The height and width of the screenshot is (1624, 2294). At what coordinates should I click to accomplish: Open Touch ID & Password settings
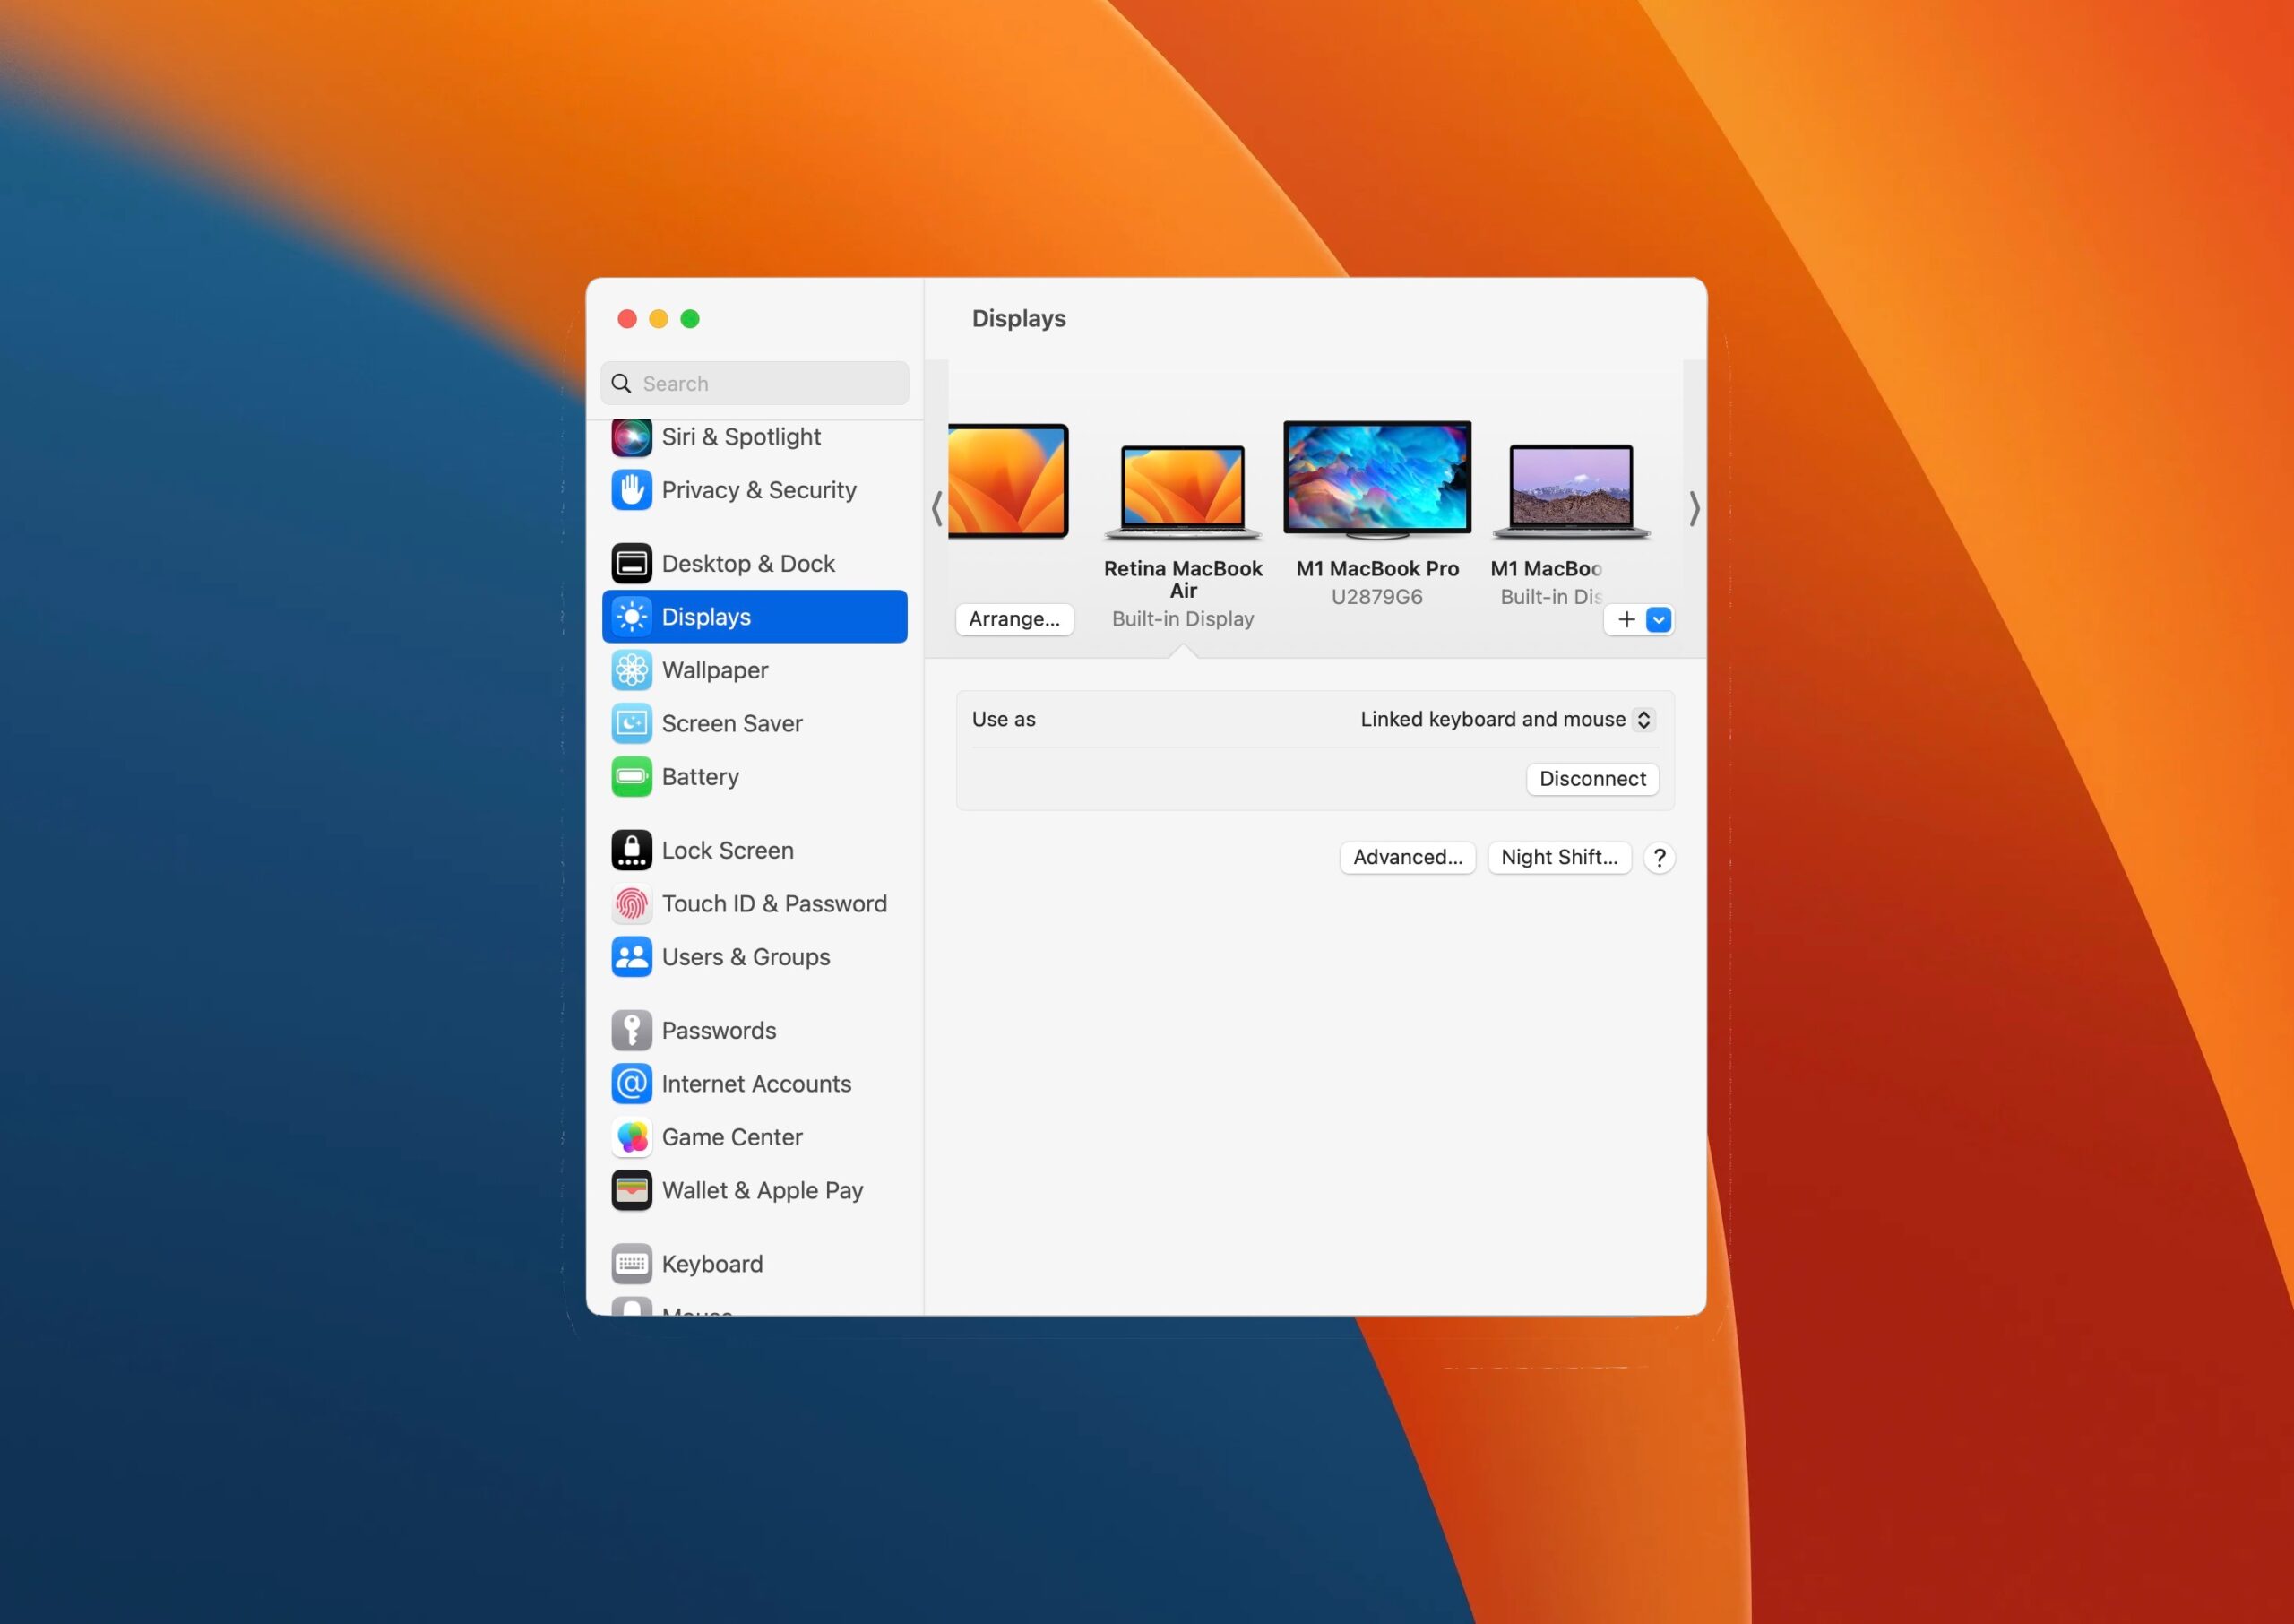click(x=773, y=903)
